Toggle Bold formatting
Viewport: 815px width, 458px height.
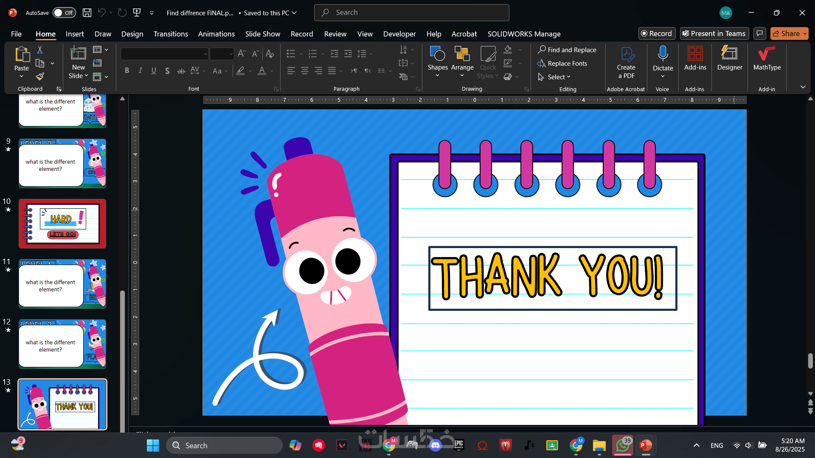126,71
